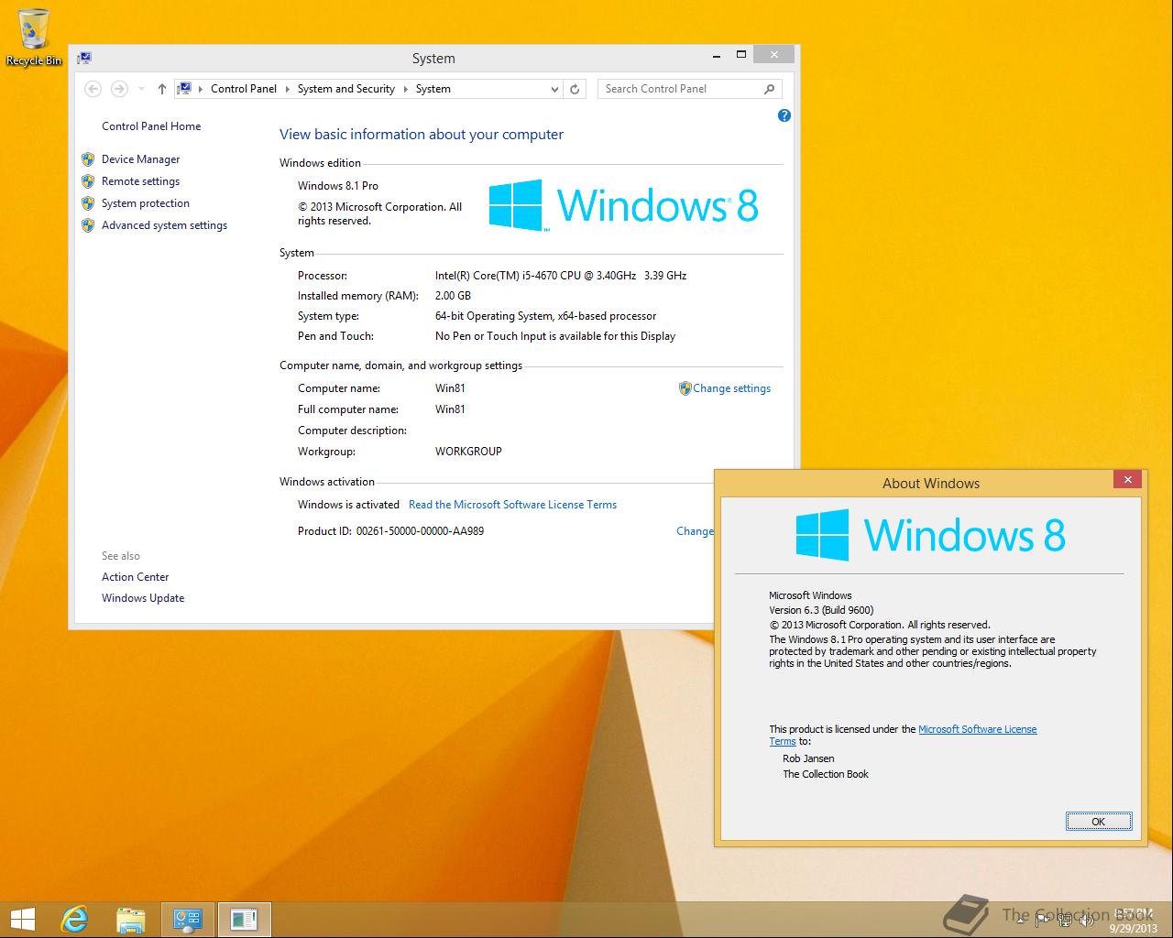Click the Forward arrow in System window

[119, 89]
